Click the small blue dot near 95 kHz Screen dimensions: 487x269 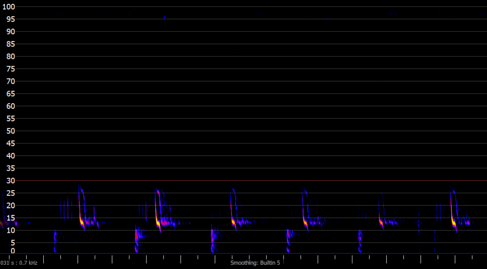pyautogui.click(x=165, y=17)
